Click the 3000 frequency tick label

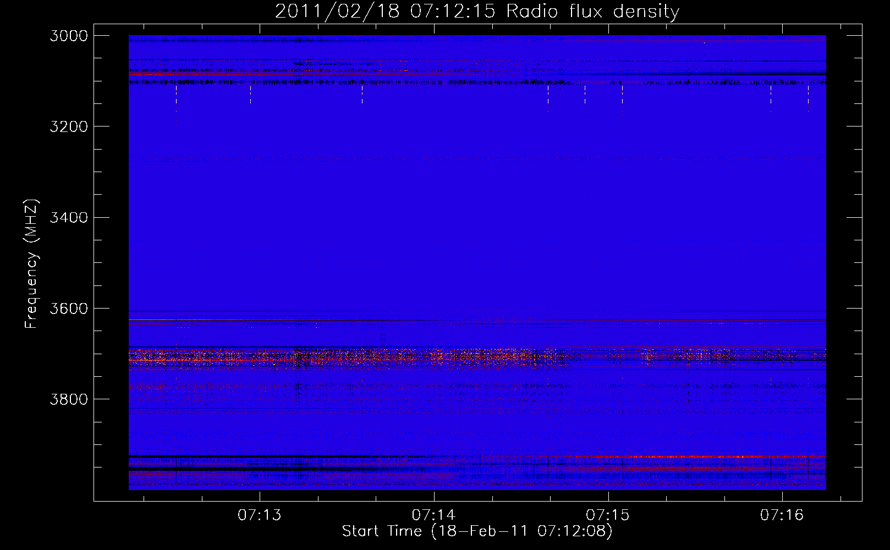(69, 36)
